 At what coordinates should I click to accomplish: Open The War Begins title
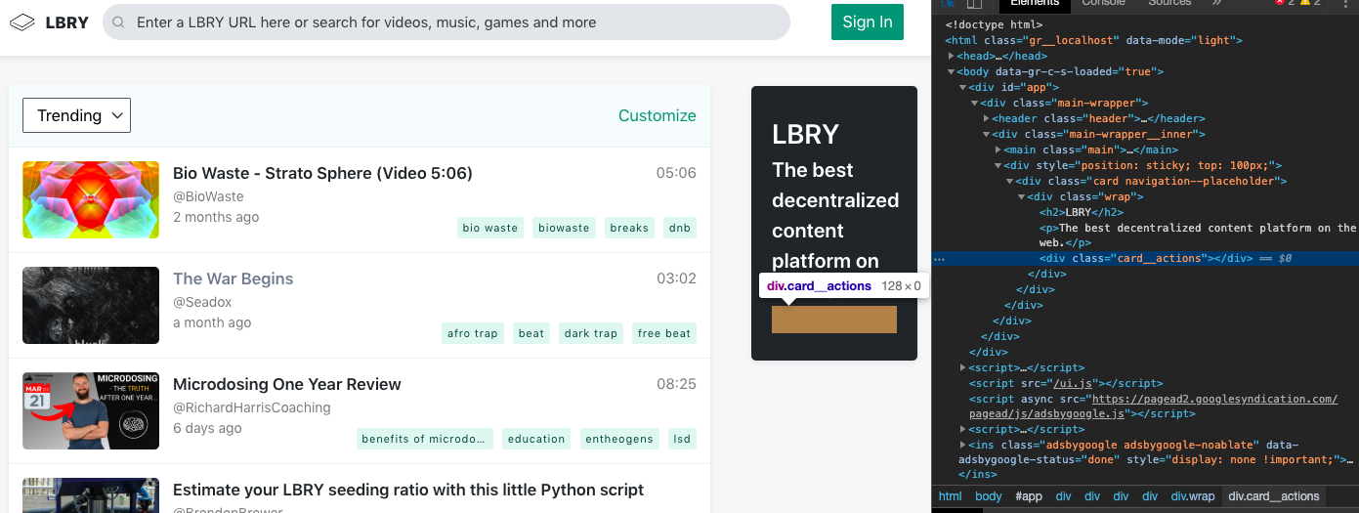[x=234, y=278]
